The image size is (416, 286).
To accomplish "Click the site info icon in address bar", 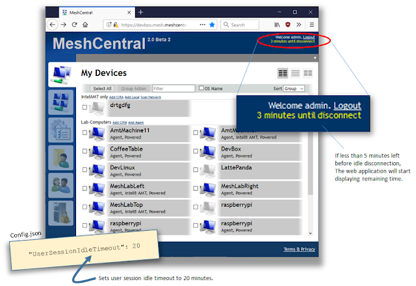I will click(109, 25).
